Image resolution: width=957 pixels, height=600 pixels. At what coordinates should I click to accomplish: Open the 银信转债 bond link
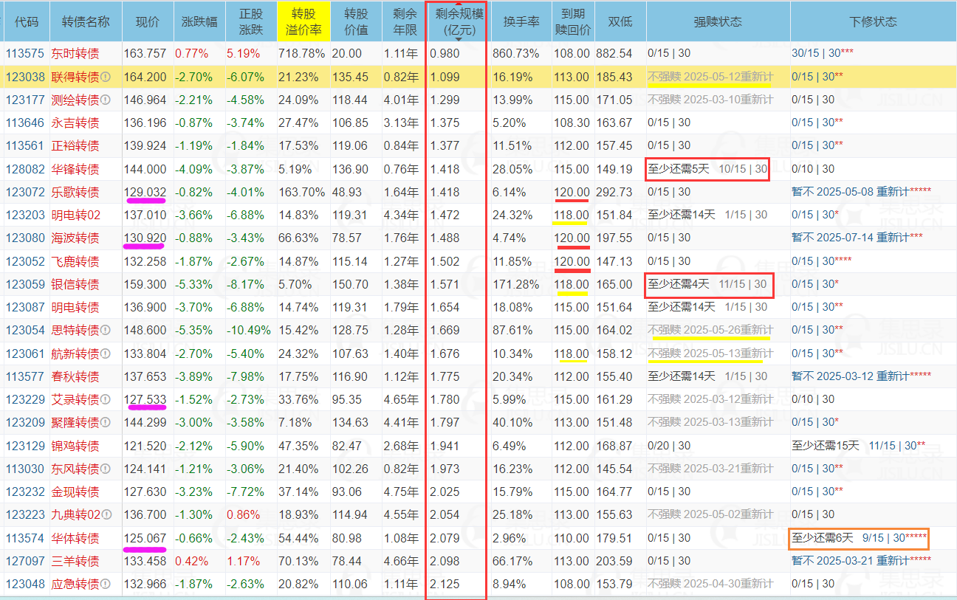pyautogui.click(x=75, y=284)
